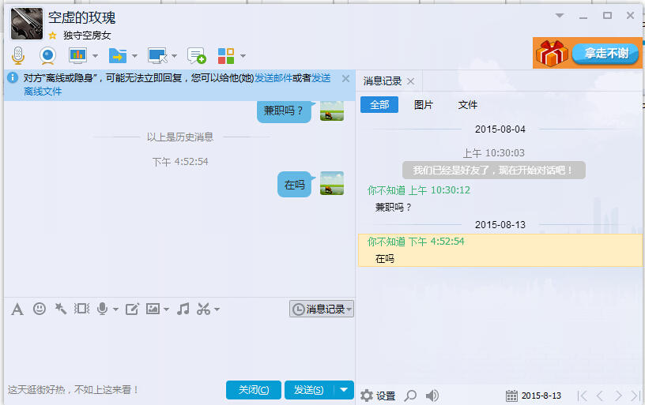Go to last page of history
This screenshot has height=405, width=645.
pos(636,396)
